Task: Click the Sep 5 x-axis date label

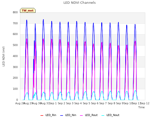Action: (x=86, y=103)
